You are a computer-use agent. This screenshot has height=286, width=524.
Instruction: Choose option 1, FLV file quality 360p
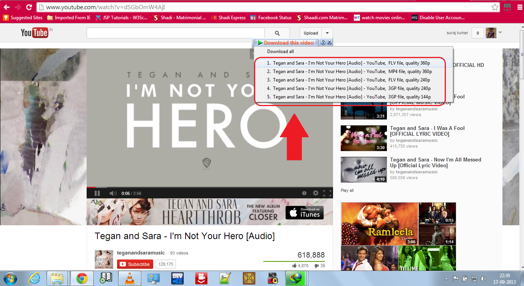[x=353, y=63]
